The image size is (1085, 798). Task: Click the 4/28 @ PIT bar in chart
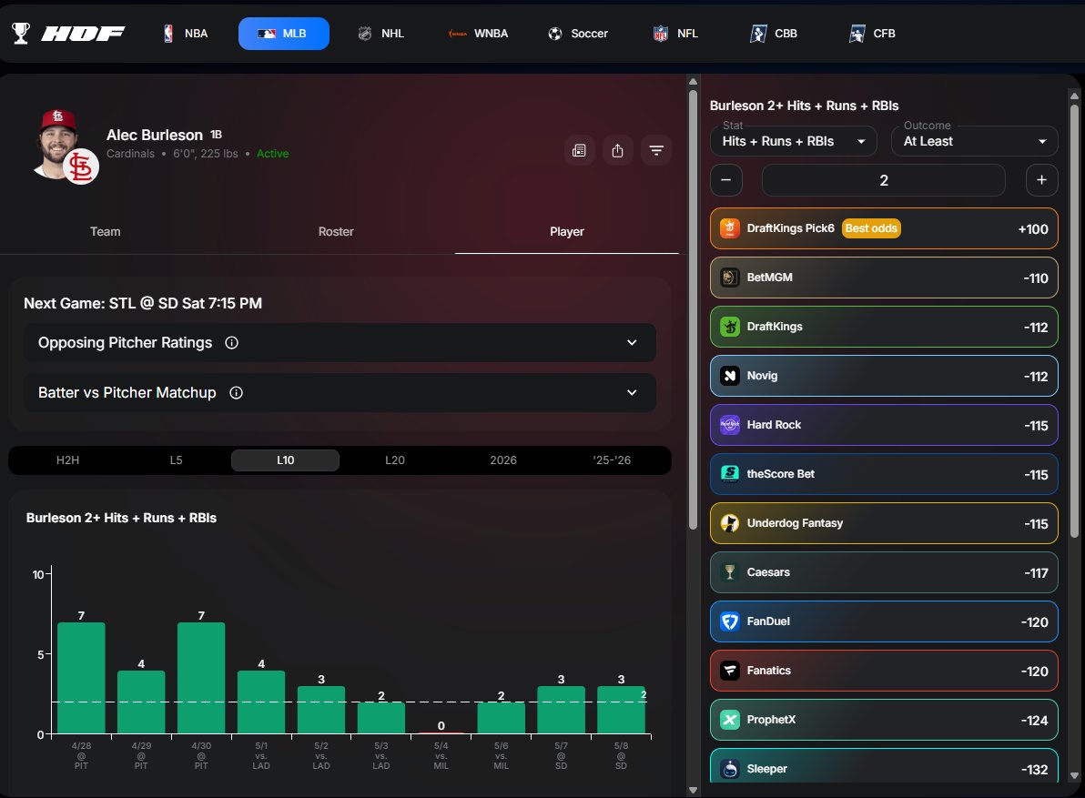tap(81, 678)
